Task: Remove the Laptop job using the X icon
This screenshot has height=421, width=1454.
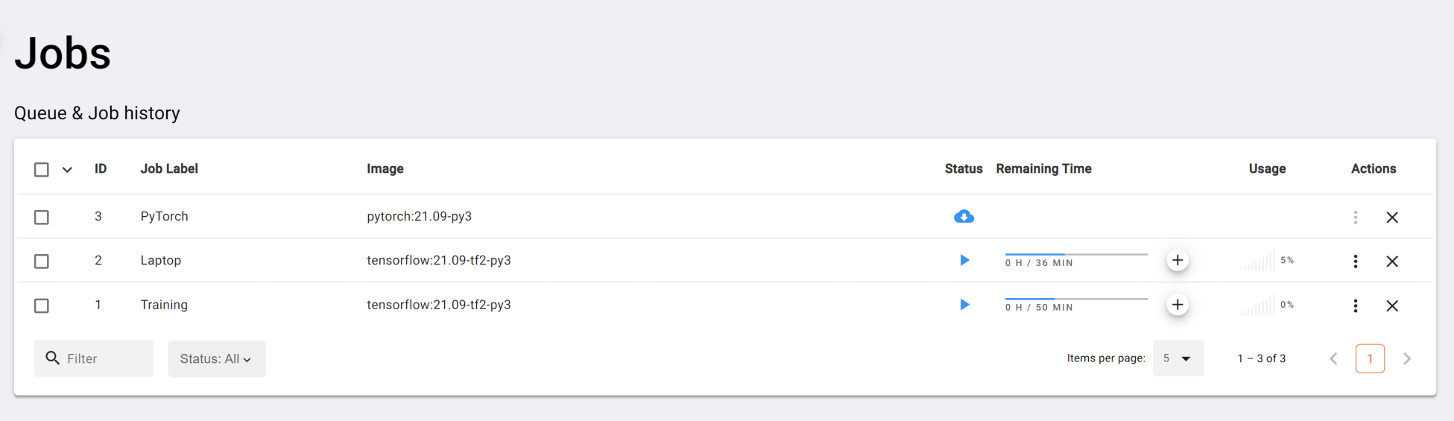Action: click(1392, 262)
